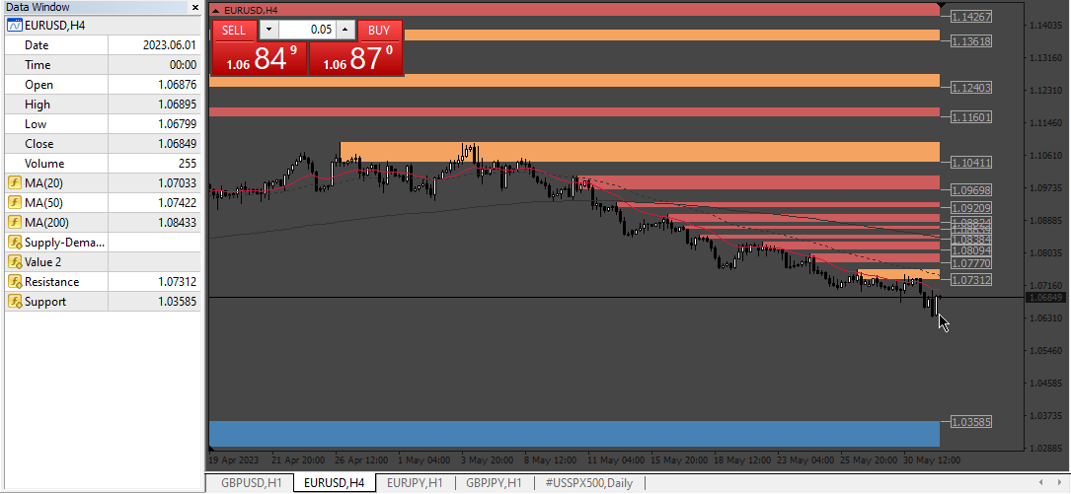
Task: Click the 1.11601 zone price label
Action: pyautogui.click(x=971, y=117)
